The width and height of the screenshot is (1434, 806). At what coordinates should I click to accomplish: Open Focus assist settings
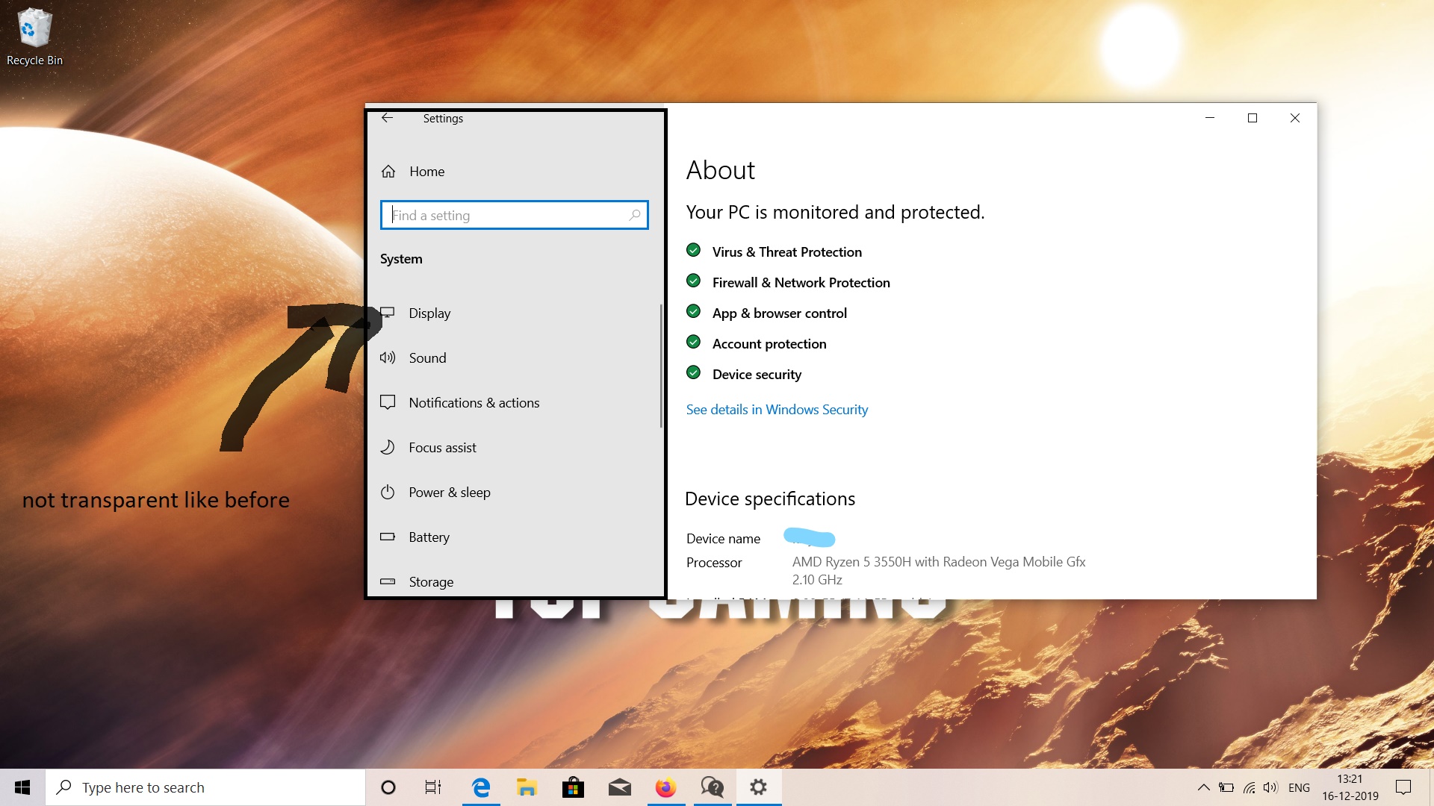click(442, 448)
